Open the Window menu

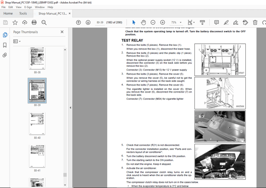click(x=40, y=7)
